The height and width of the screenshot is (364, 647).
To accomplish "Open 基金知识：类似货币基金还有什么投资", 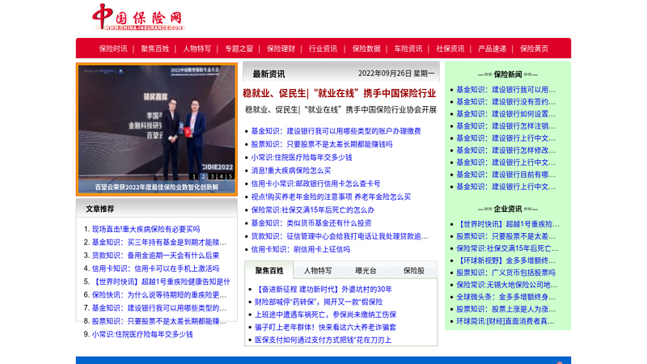I will tap(311, 223).
